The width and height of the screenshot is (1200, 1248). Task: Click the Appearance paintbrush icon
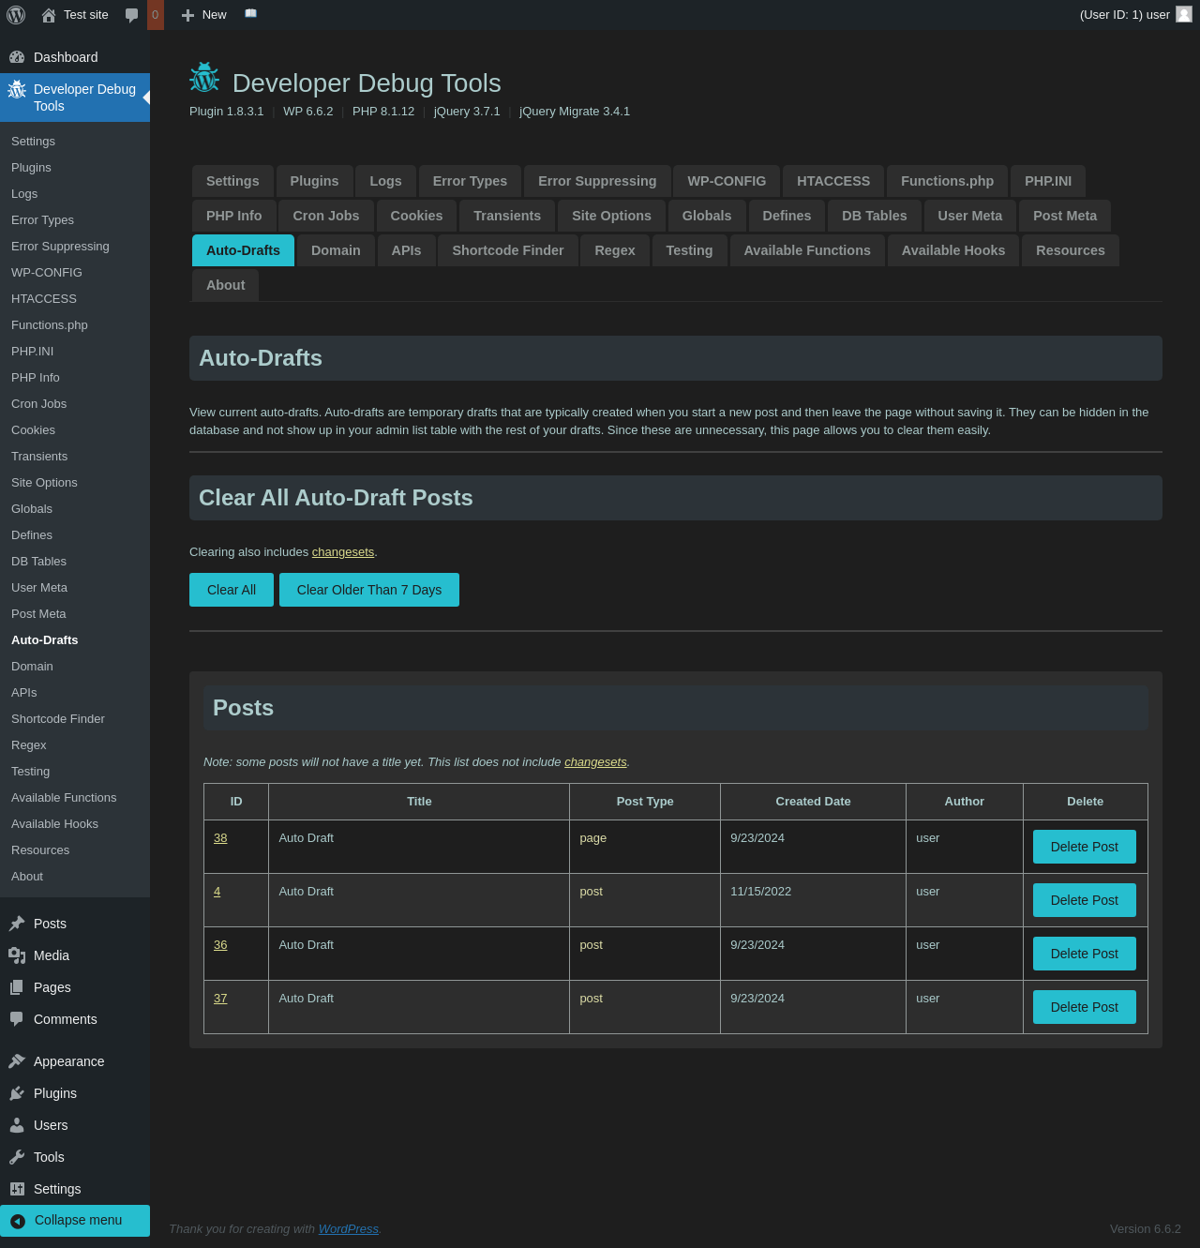click(x=17, y=1061)
